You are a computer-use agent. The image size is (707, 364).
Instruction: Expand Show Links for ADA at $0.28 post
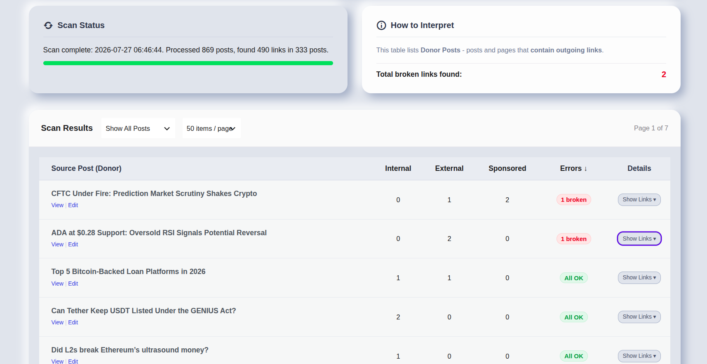(639, 239)
